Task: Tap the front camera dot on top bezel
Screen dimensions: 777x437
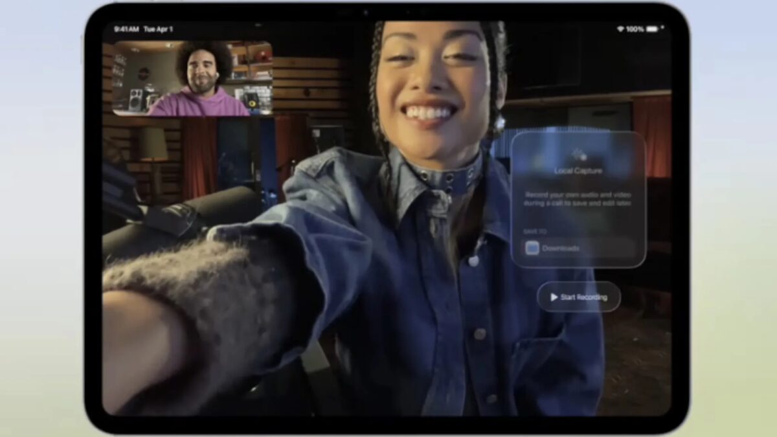Action: click(x=365, y=12)
